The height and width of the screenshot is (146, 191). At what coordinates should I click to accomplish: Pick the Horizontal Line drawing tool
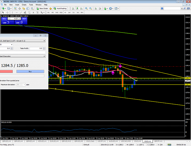(17, 12)
